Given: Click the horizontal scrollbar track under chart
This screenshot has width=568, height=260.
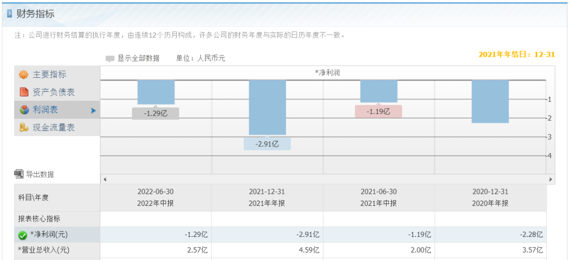Looking at the screenshot, I should (x=328, y=179).
